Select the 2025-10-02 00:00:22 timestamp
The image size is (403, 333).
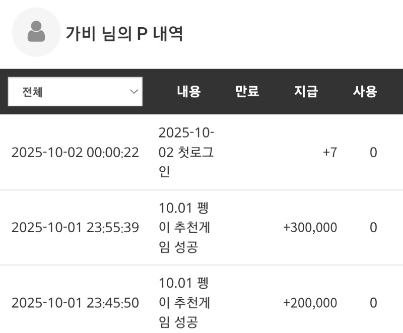(x=75, y=153)
